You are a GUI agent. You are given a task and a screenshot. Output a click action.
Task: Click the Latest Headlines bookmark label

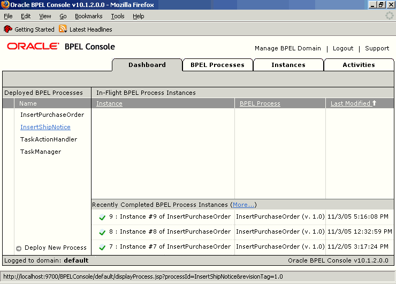click(90, 29)
